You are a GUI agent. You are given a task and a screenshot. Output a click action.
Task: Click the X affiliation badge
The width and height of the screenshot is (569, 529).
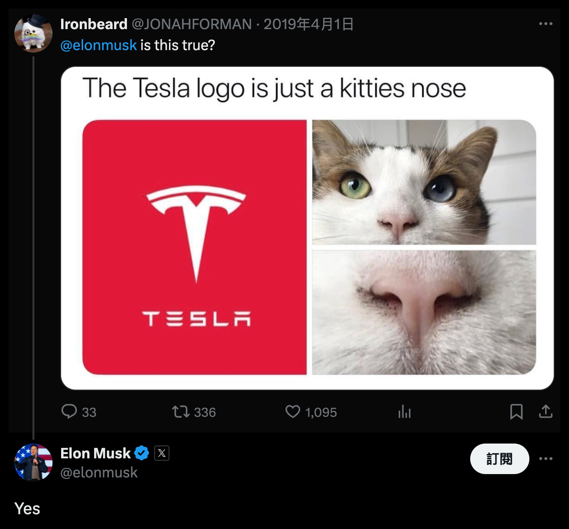[162, 453]
